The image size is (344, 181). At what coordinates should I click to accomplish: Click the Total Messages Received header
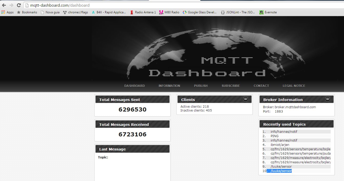pyautogui.click(x=133, y=124)
